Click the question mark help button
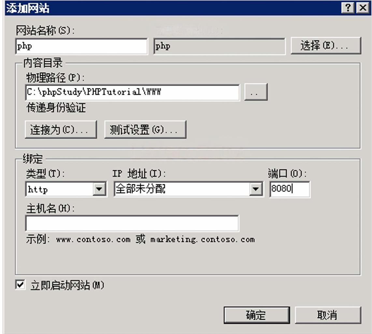Screen dimensions: 372x334 pyautogui.click(x=348, y=8)
